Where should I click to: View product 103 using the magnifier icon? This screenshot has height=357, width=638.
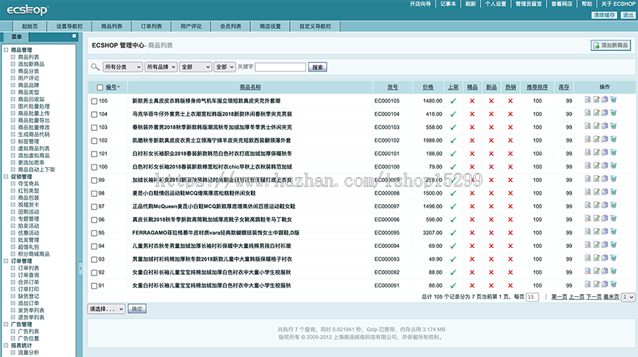(588, 126)
